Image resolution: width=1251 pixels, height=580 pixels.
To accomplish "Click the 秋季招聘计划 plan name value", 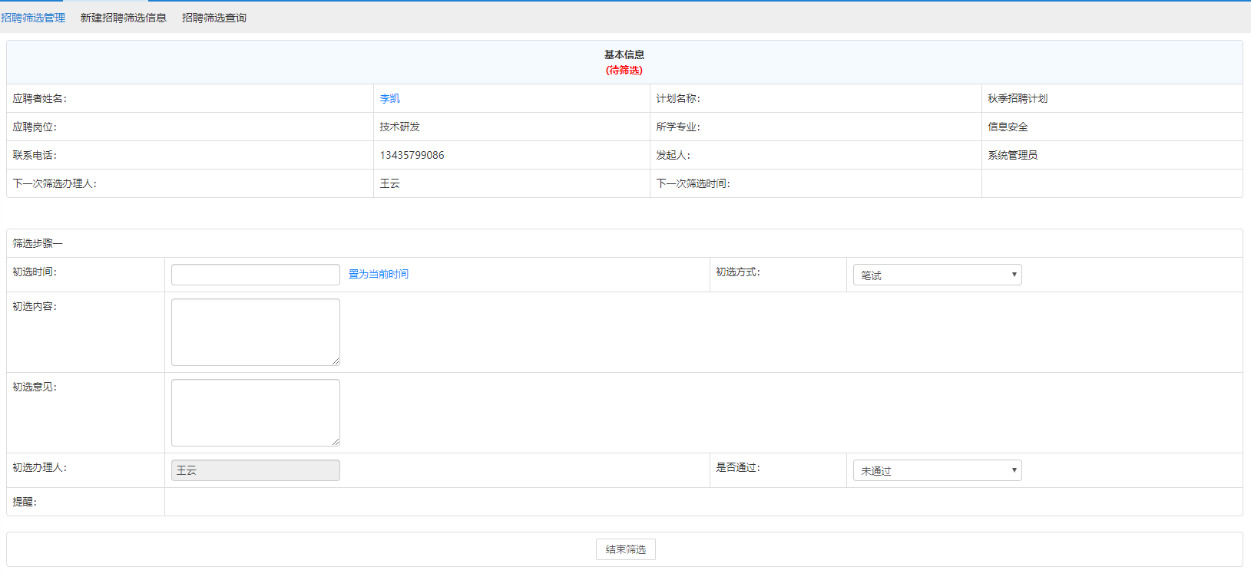I will [1017, 98].
